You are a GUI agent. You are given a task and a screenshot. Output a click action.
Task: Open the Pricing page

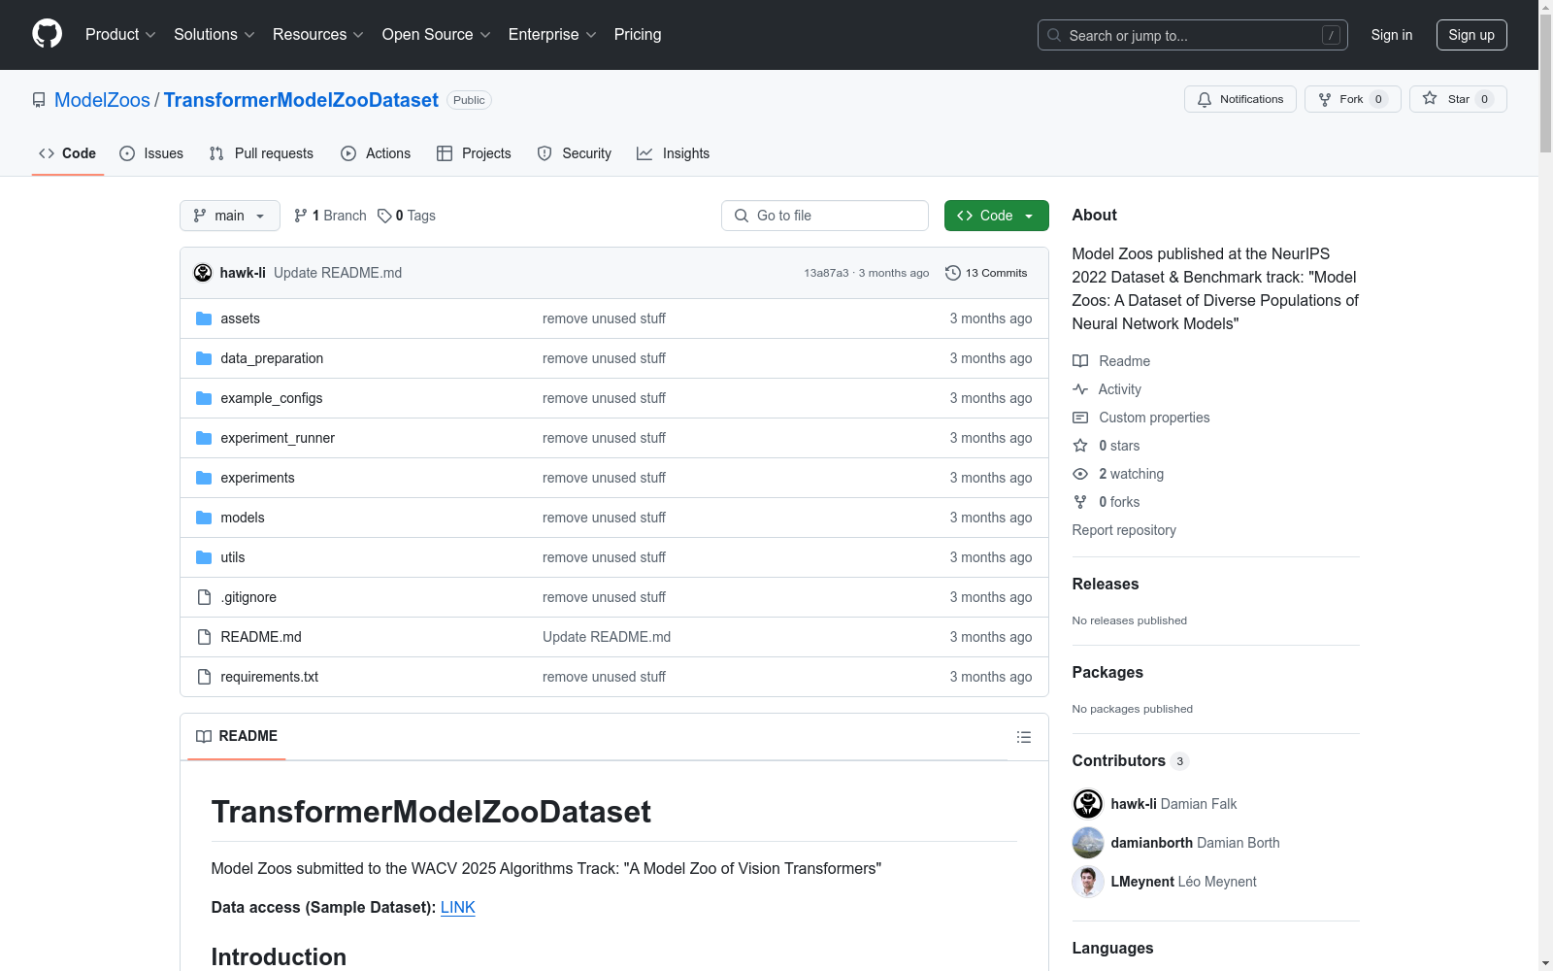638,35
